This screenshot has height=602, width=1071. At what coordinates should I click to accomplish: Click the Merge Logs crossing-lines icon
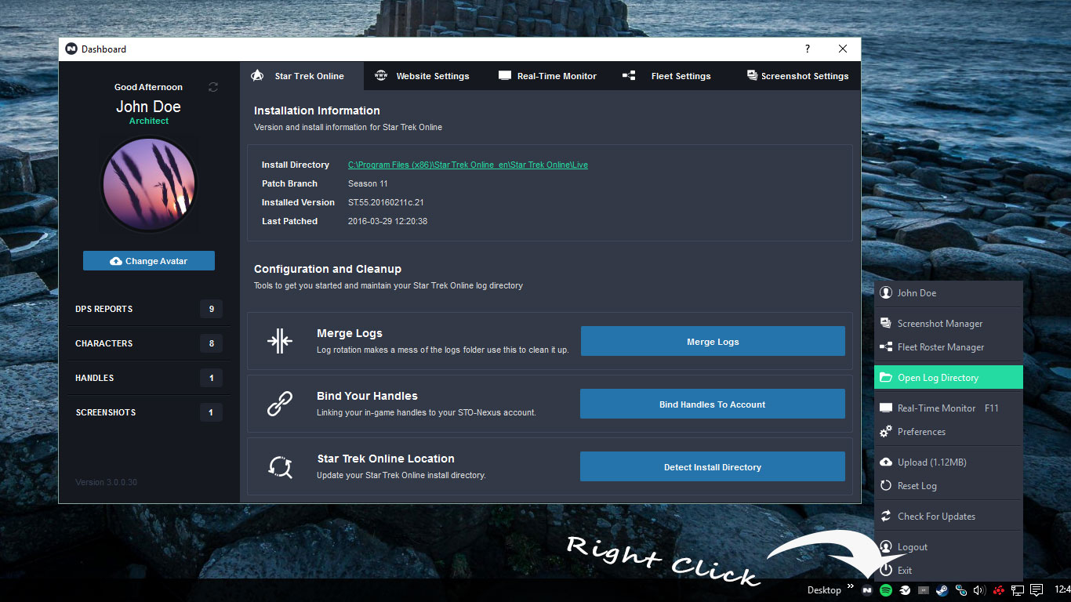tap(279, 340)
